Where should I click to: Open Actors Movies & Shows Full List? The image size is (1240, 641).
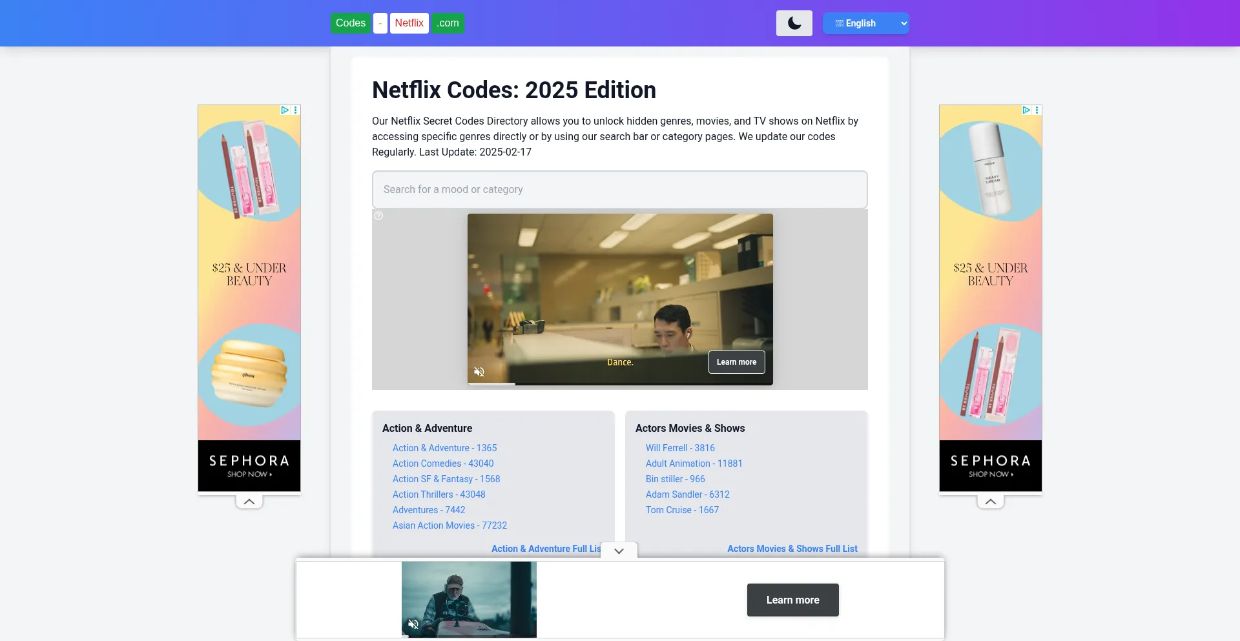(x=792, y=549)
